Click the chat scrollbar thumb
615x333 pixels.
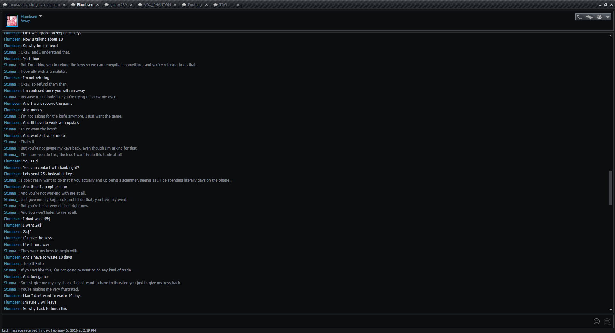[x=611, y=188]
